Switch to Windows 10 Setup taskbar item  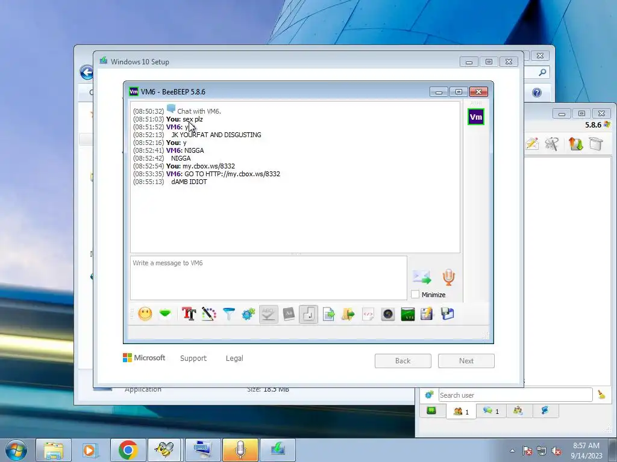pyautogui.click(x=277, y=450)
